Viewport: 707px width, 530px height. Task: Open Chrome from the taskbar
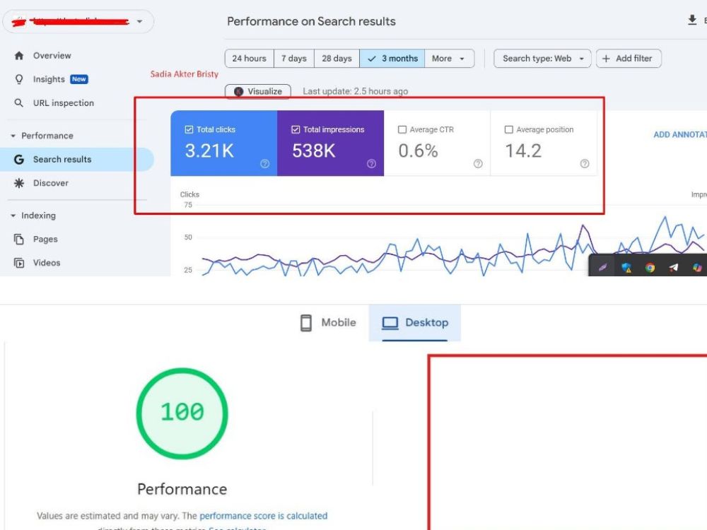[650, 268]
